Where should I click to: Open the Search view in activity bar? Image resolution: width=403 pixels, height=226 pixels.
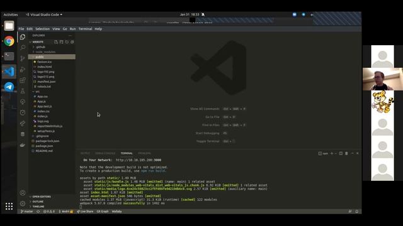point(23,48)
